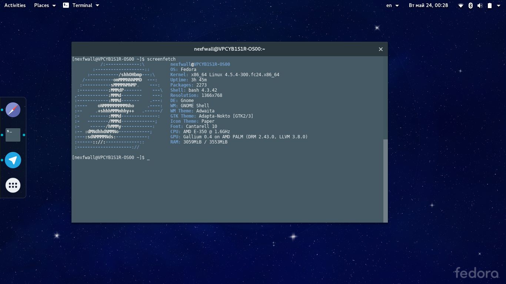Open the clock showing Вт май 24, 00:28
Viewport: 506px width, 284px height.
[x=428, y=5]
